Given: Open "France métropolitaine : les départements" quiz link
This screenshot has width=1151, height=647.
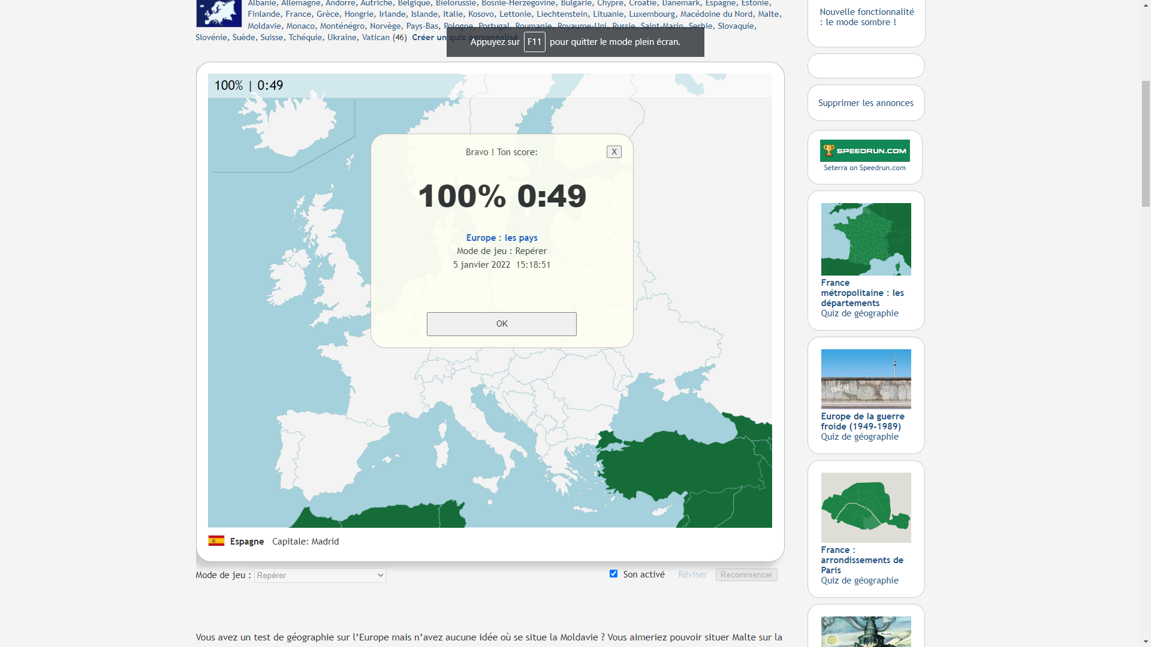Looking at the screenshot, I should (x=863, y=293).
